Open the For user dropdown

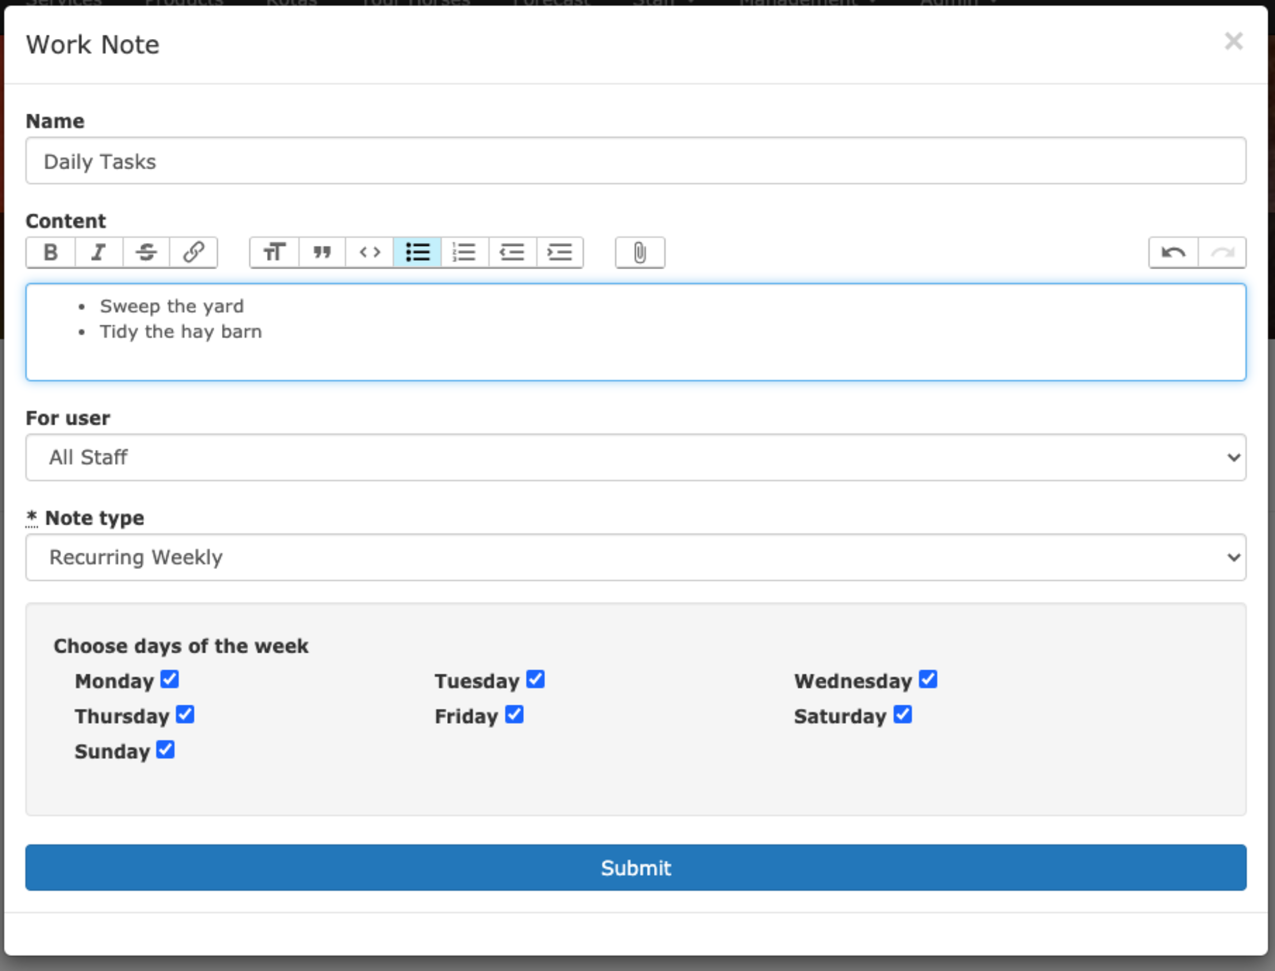(x=636, y=457)
